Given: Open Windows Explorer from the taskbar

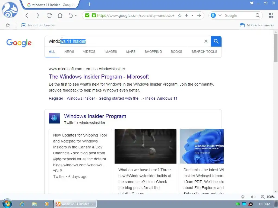Looking at the screenshot, I should pos(34,204).
